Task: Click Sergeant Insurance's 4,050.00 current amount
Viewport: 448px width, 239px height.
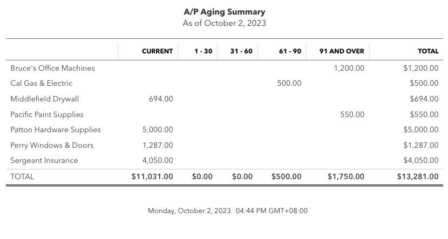Action: click(158, 160)
